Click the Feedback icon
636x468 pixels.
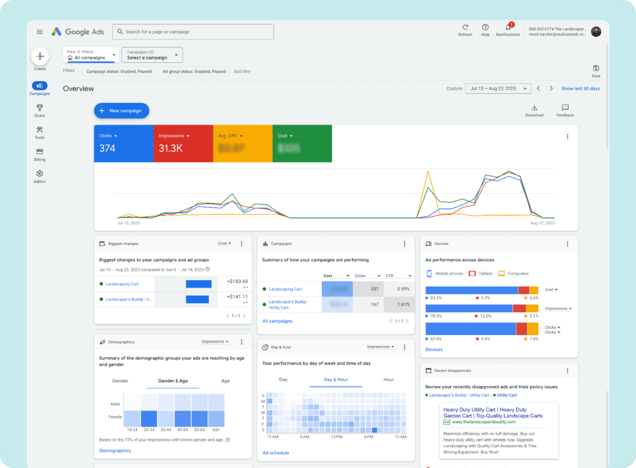pos(565,108)
